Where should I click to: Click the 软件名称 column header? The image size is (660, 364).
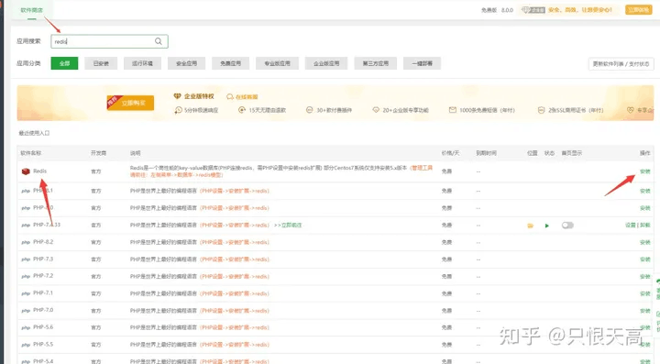point(31,153)
